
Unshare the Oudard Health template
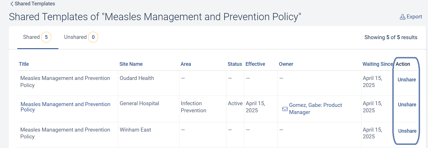coord(406,80)
